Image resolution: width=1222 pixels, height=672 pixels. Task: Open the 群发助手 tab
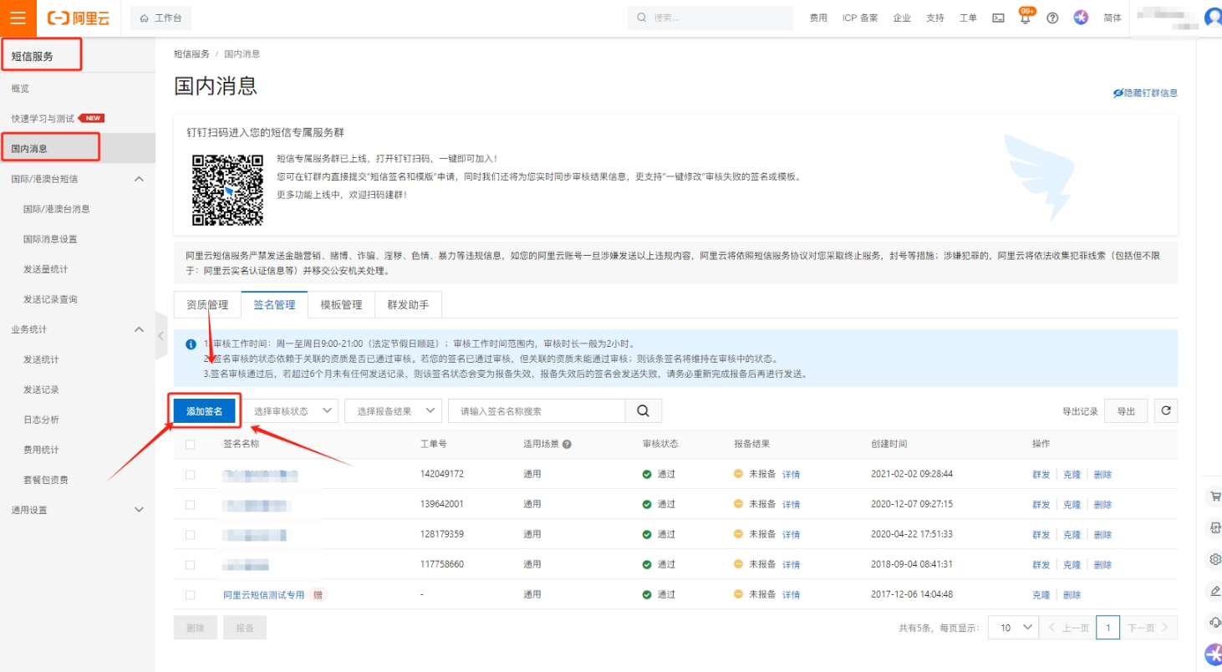tap(408, 304)
